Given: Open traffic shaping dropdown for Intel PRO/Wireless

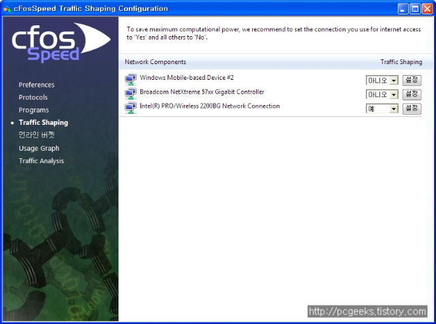Looking at the screenshot, I should click(x=382, y=108).
